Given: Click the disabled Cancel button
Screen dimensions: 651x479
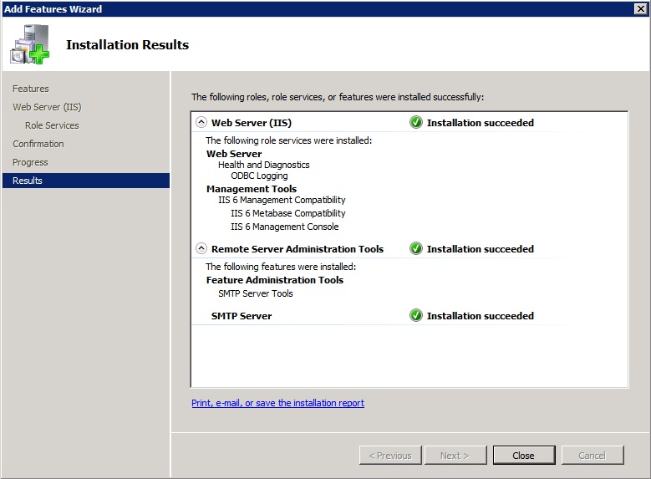Looking at the screenshot, I should (592, 456).
